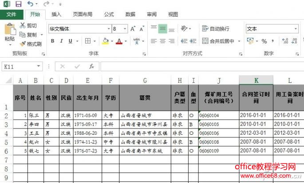The height and width of the screenshot is (183, 304).
Task: Click the Copy (复制) icon
Action: (x=22, y=35)
